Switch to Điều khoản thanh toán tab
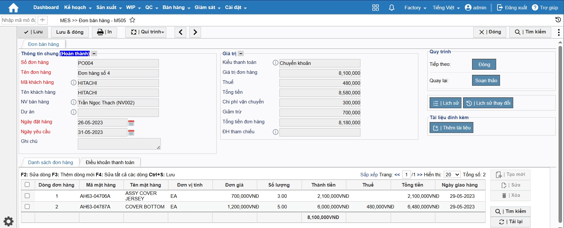 coord(110,162)
